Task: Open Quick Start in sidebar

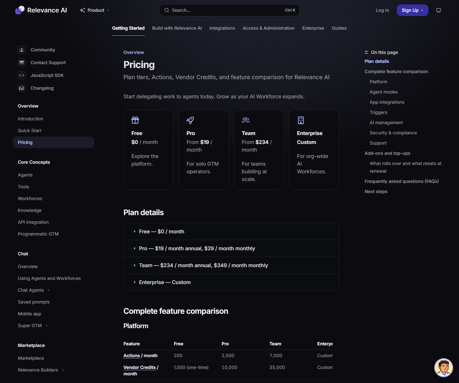Action: (x=54, y=131)
